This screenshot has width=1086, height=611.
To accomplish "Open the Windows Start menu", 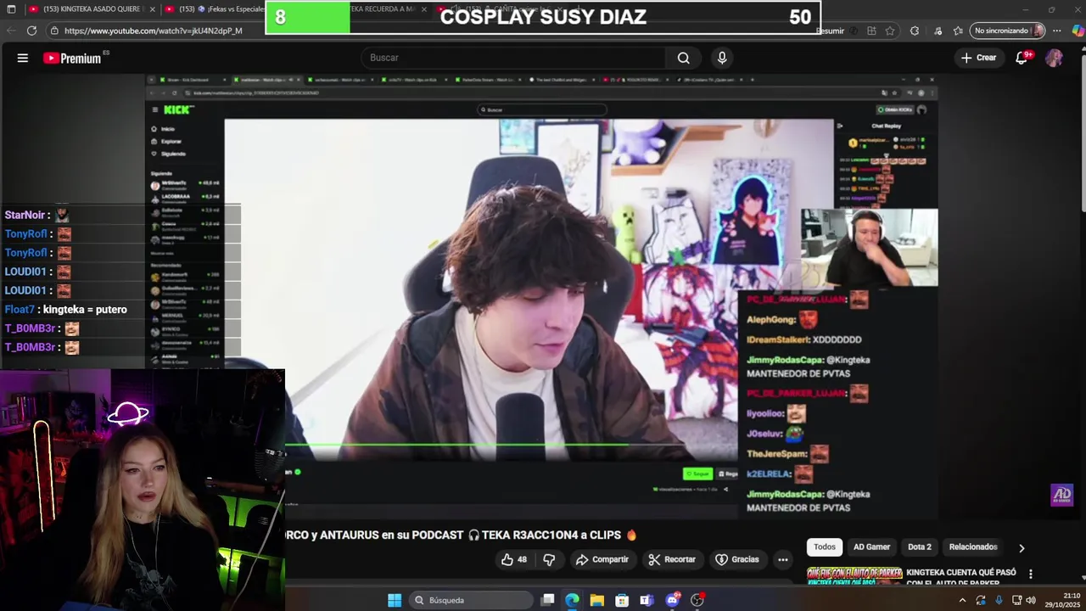I will (x=395, y=600).
